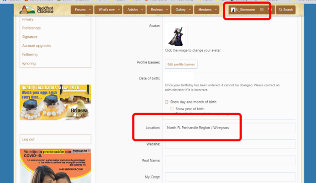
Task: Open the U_Stormcrow account menu
Action: (243, 10)
